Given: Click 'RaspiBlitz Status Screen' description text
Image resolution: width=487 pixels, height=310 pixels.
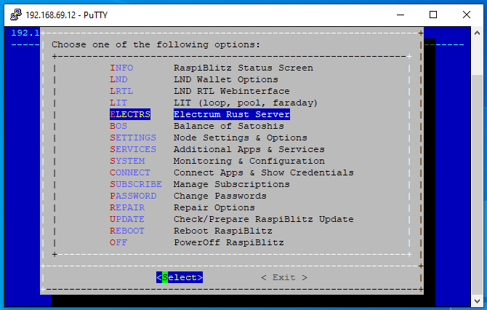Looking at the screenshot, I should tap(243, 68).
